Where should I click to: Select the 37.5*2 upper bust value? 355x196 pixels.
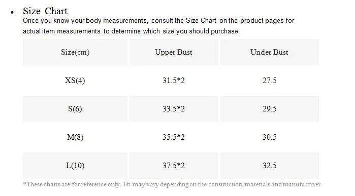click(x=174, y=166)
